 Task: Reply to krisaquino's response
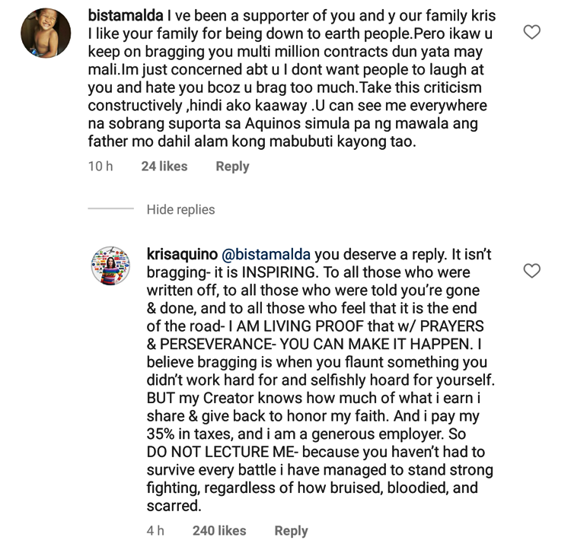pos(291,530)
